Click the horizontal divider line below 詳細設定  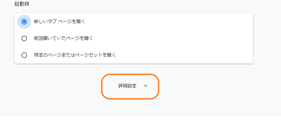click(x=140, y=115)
